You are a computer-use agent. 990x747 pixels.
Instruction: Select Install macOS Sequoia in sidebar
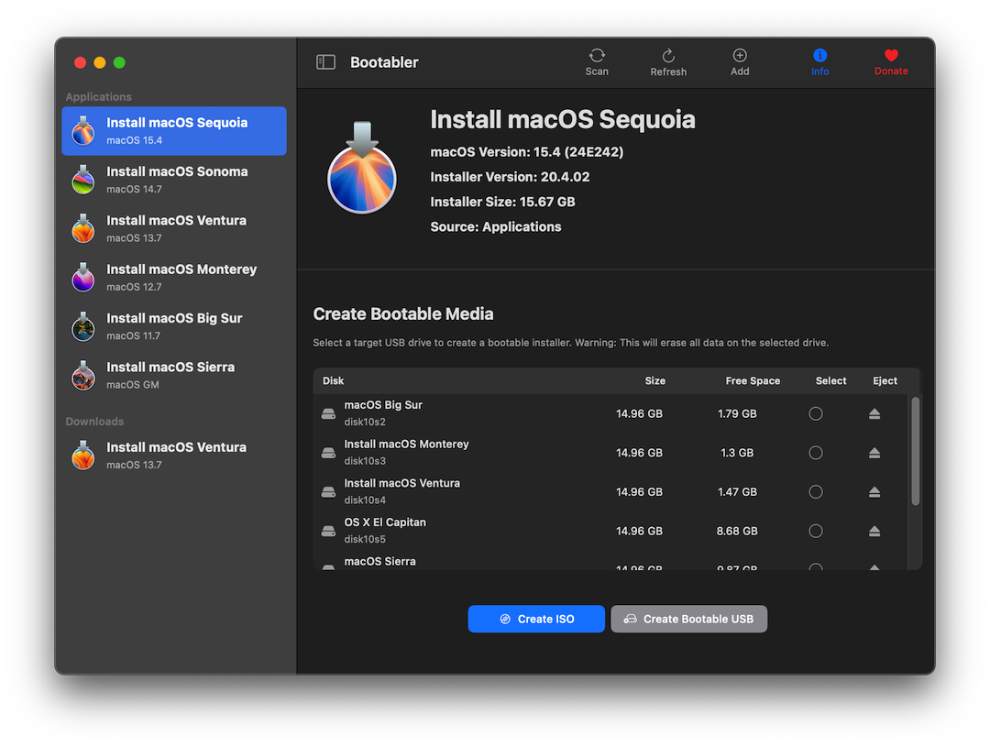point(174,131)
